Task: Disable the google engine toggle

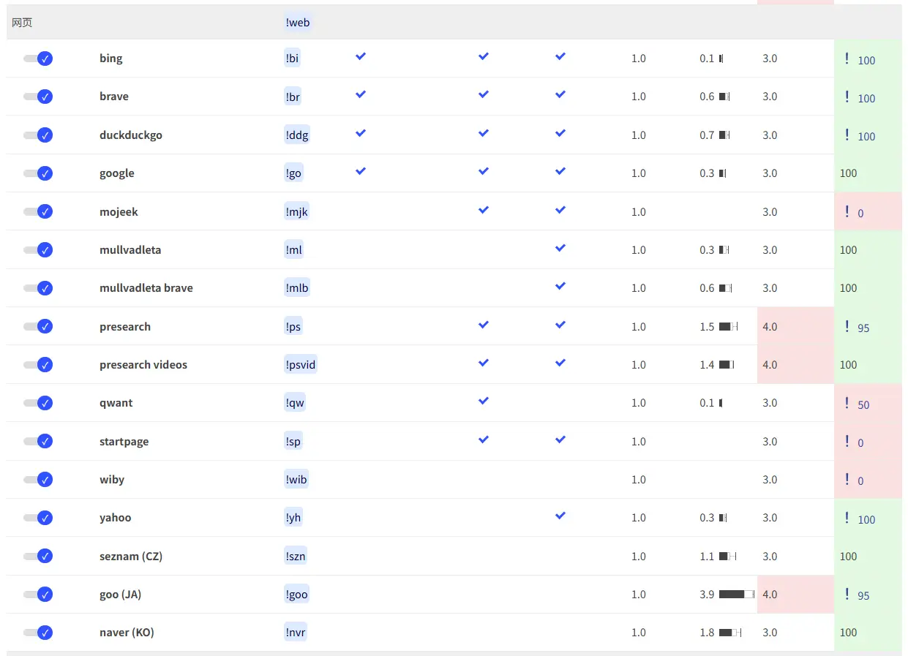Action: click(38, 173)
